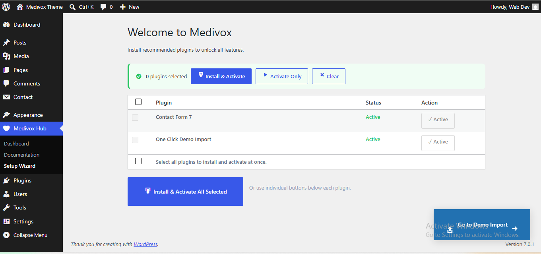Viewport: 541px width, 254px height.
Task: Click the Clear button
Action: click(x=329, y=76)
